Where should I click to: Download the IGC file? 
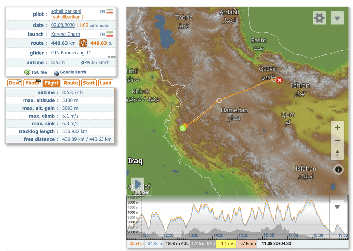[39, 72]
